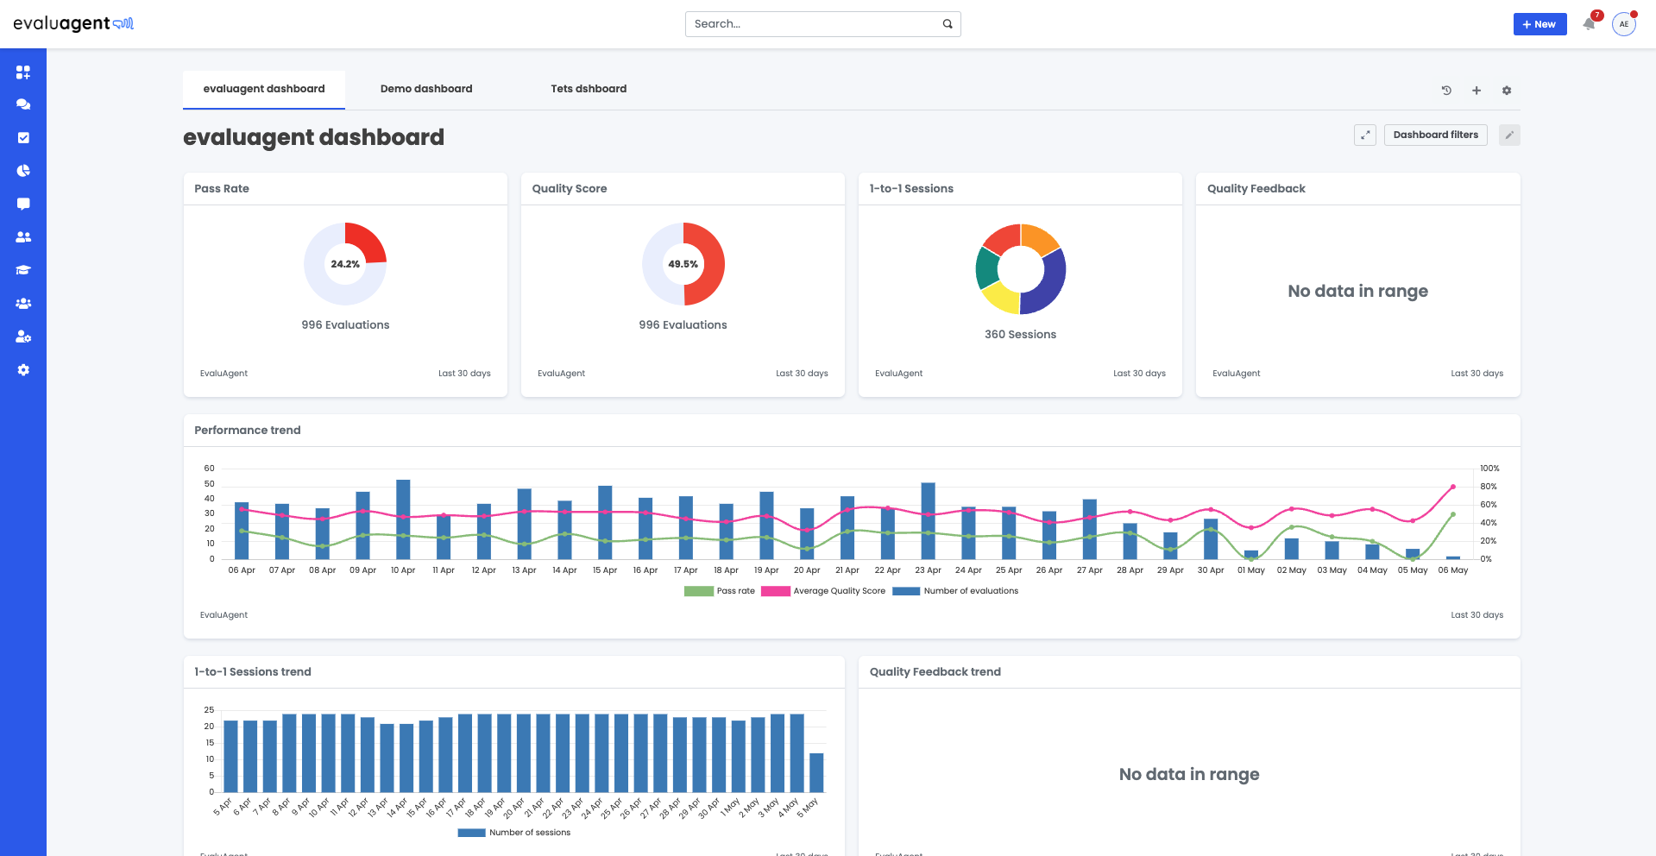Click the Quality Feedback widget title

click(x=1256, y=189)
